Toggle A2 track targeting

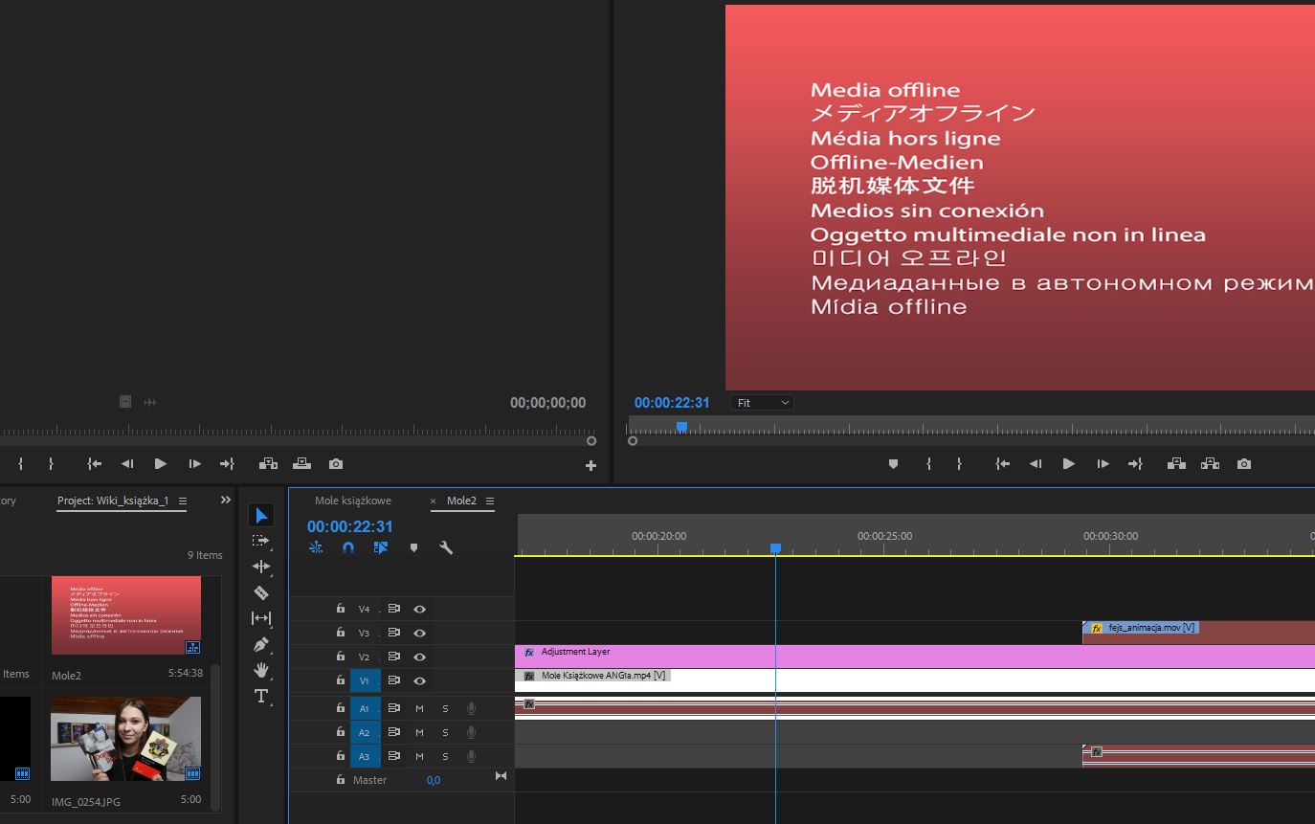365,732
